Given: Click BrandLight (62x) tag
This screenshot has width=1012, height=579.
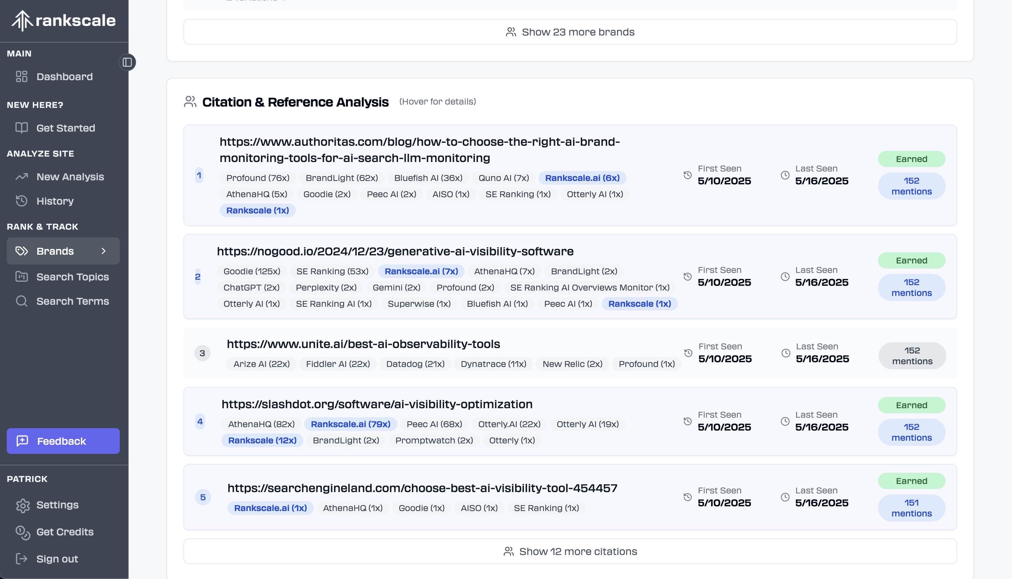Looking at the screenshot, I should click(342, 178).
